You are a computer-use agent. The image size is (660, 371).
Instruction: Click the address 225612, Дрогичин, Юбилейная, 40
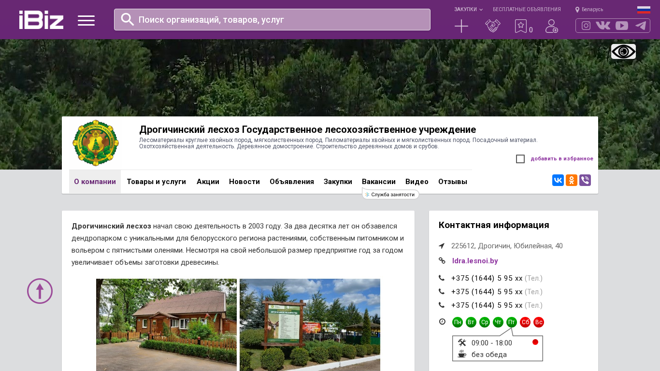pyautogui.click(x=507, y=246)
